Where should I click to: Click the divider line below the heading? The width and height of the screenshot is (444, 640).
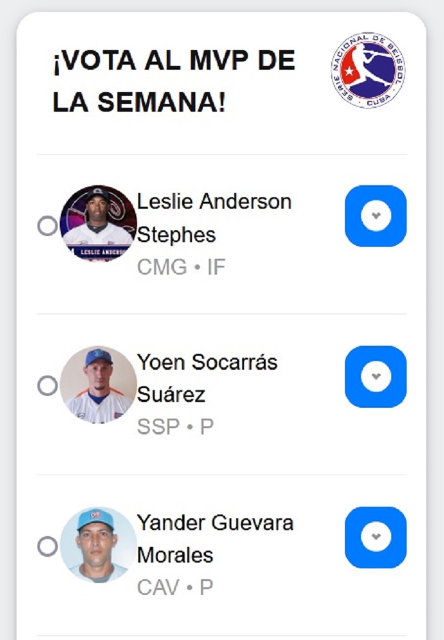[221, 154]
